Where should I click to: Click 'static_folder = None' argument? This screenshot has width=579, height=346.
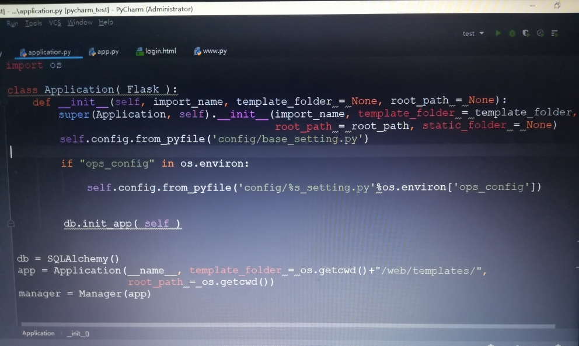click(487, 125)
